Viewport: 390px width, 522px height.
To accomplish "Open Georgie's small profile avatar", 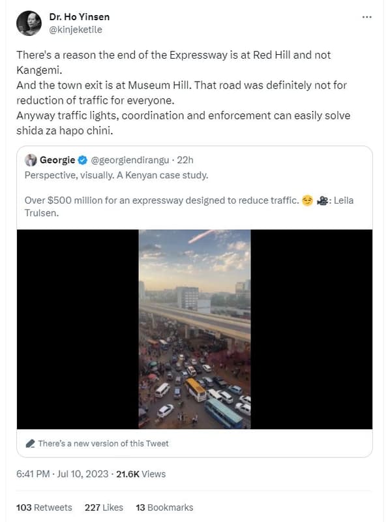I will [29, 158].
